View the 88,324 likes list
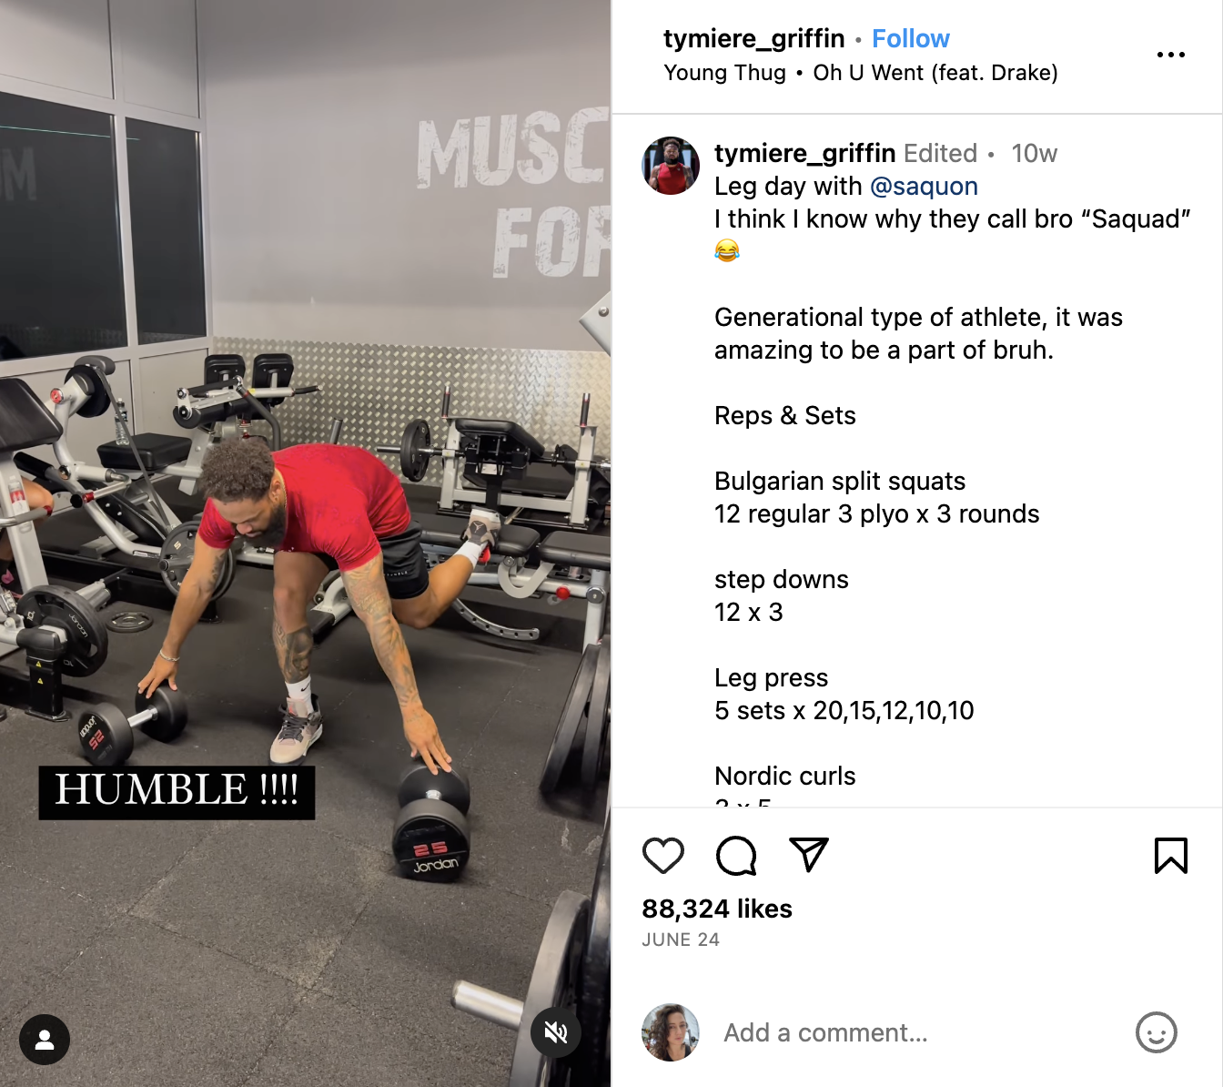 point(717,909)
